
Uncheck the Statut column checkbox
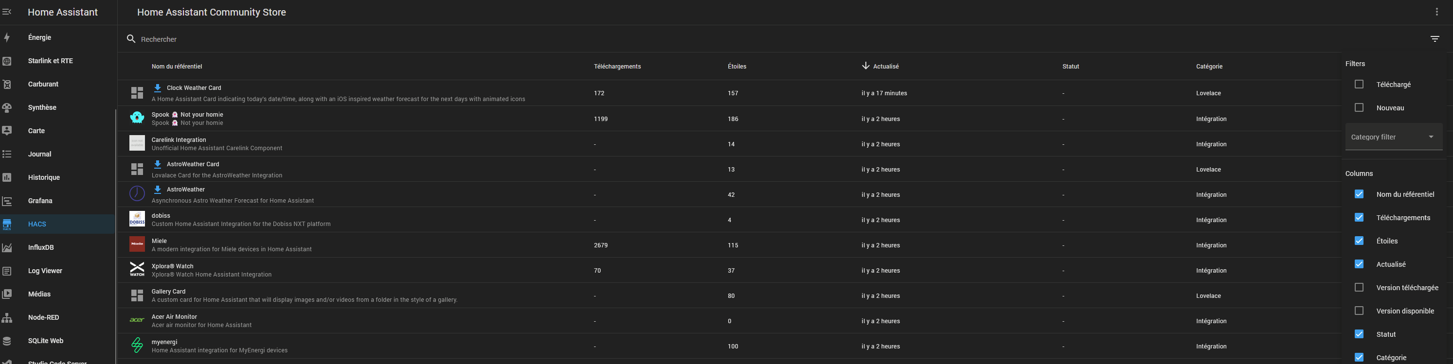1359,334
